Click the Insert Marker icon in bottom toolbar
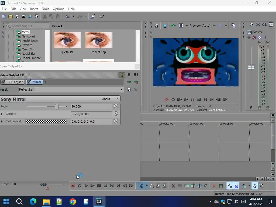Screen dimensions: 276x207 (214, 186)
